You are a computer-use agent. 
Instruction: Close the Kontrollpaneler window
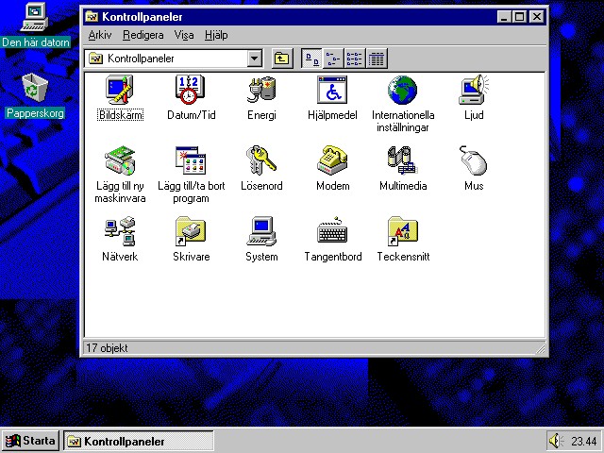tap(536, 17)
